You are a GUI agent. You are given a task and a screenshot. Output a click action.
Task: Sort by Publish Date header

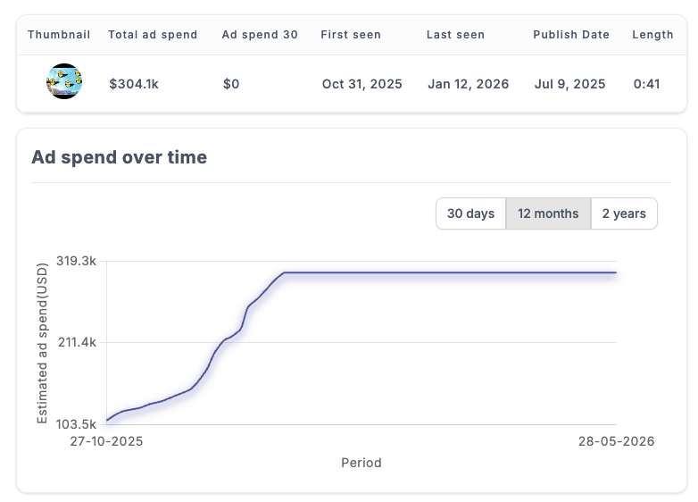click(x=571, y=35)
